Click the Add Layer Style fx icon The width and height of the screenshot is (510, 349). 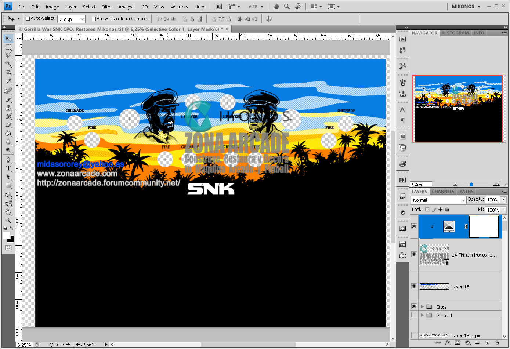[448, 342]
